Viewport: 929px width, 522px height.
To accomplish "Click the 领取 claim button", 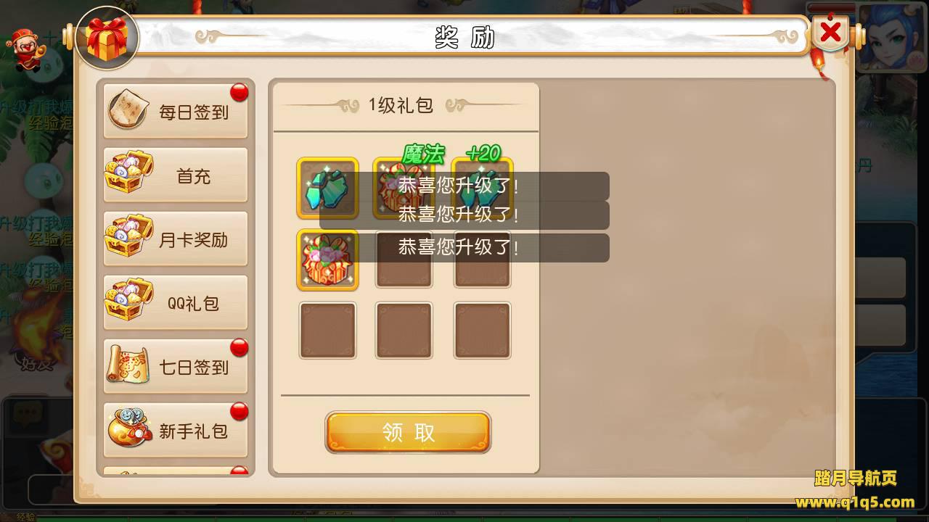I will 408,433.
